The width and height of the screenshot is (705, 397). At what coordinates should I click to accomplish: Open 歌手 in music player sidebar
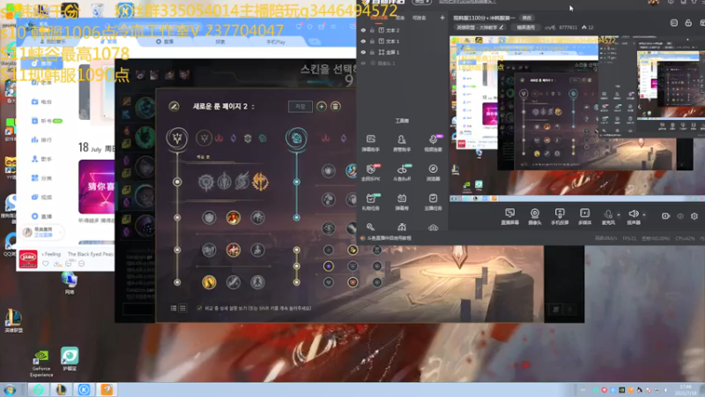(41, 159)
